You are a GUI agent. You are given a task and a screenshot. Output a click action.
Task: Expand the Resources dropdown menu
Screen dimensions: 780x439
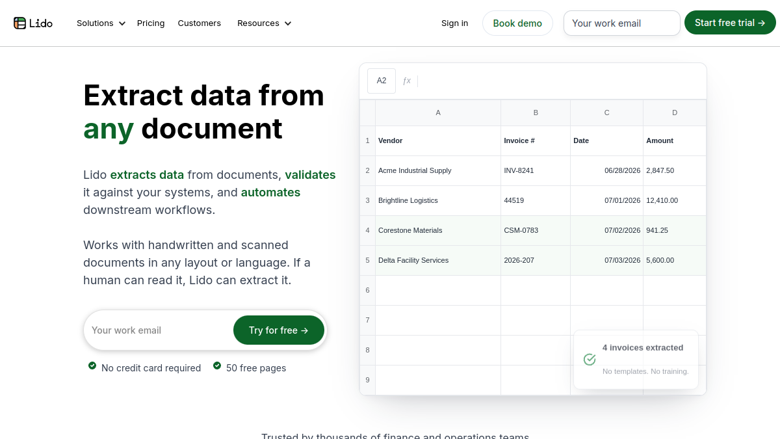click(264, 23)
